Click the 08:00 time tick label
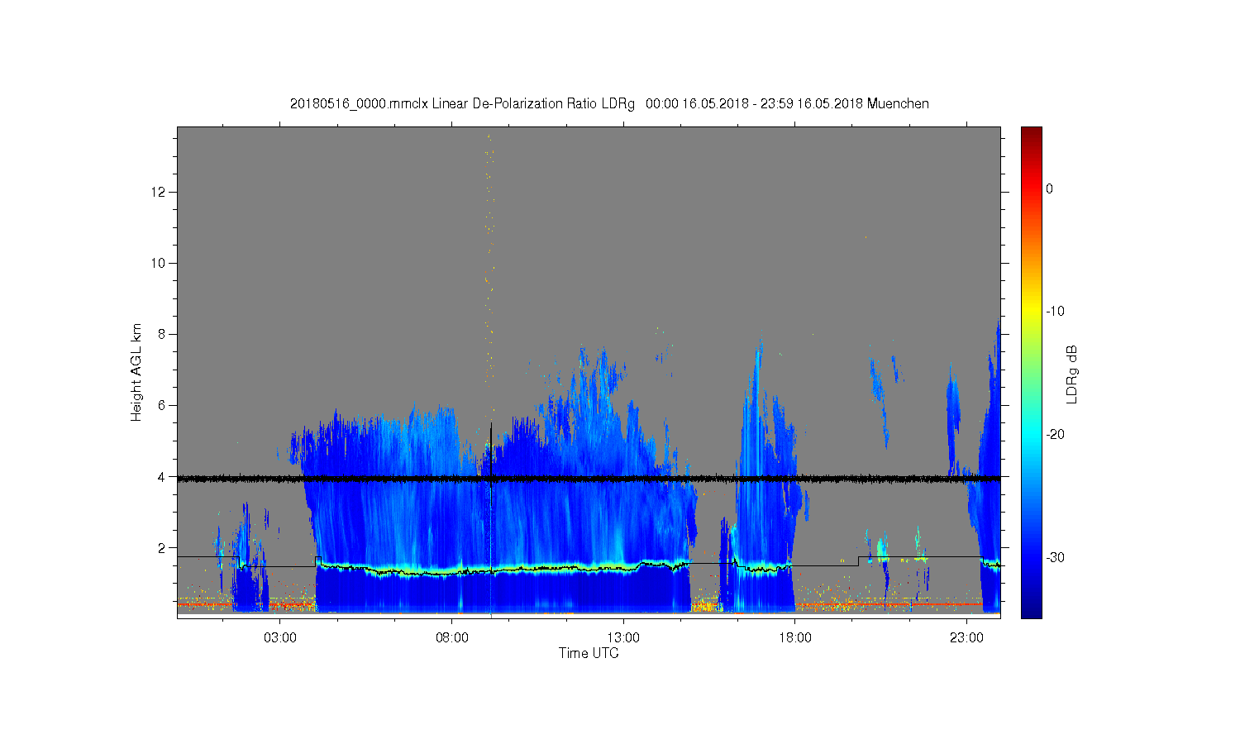Image resolution: width=1240 pixels, height=744 pixels. click(x=452, y=638)
